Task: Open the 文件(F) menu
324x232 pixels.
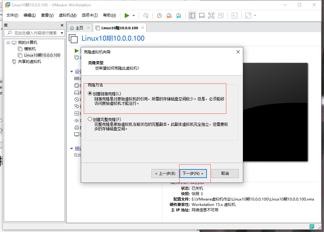Action: coord(12,15)
